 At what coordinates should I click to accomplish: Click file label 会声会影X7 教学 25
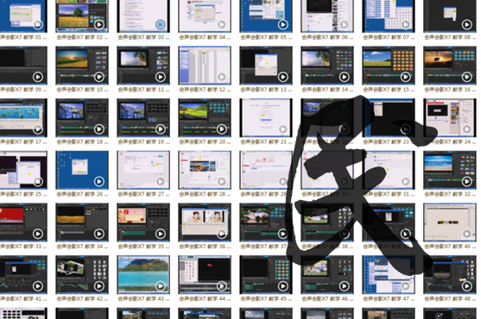pyautogui.click(x=23, y=194)
